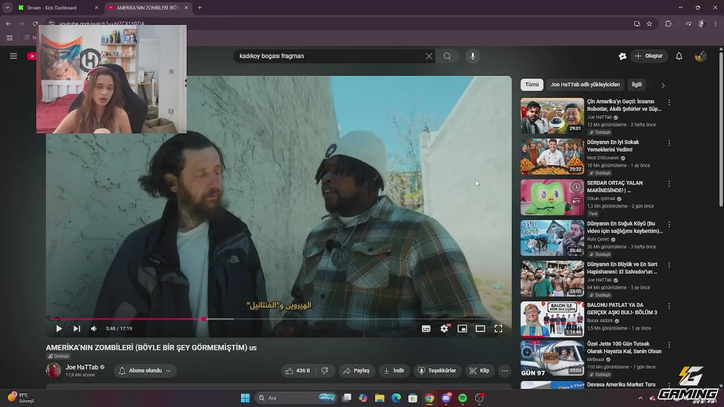Clear the search box with X

429,56
